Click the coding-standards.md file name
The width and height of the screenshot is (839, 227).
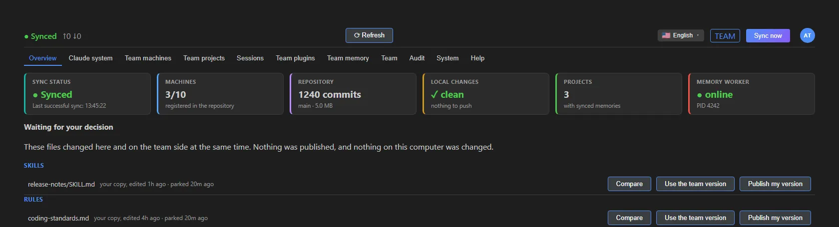click(58, 219)
